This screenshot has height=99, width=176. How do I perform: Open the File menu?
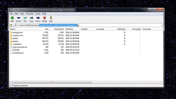(x=12, y=14)
